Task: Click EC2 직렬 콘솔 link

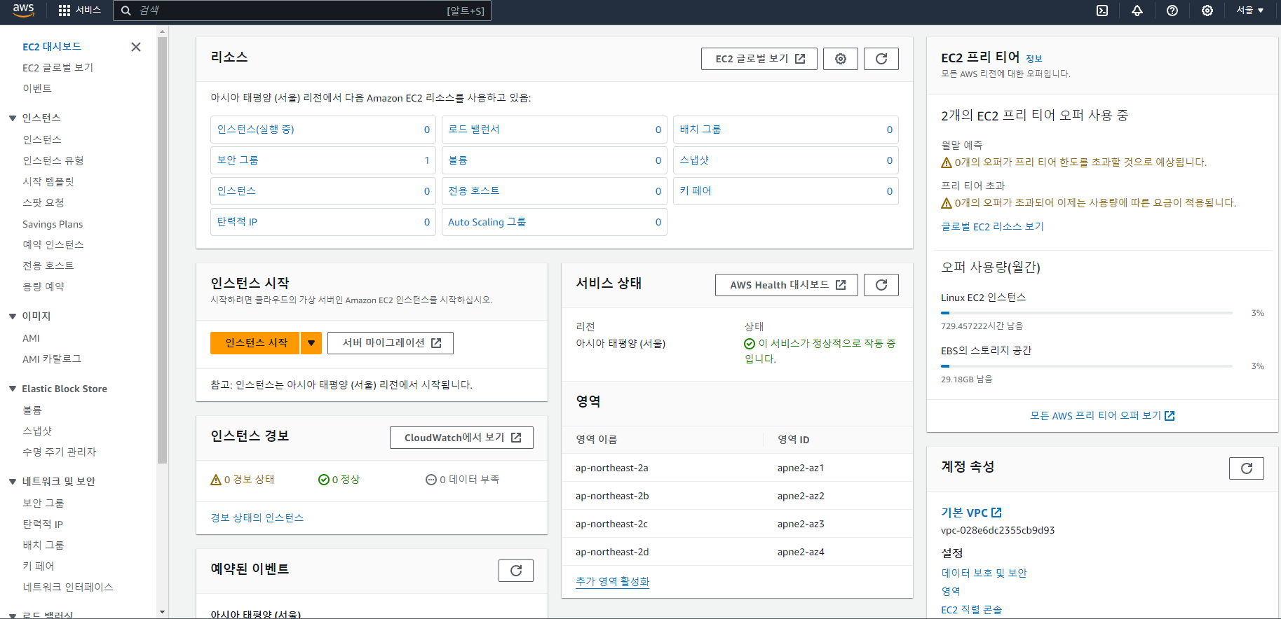Action: 972,609
